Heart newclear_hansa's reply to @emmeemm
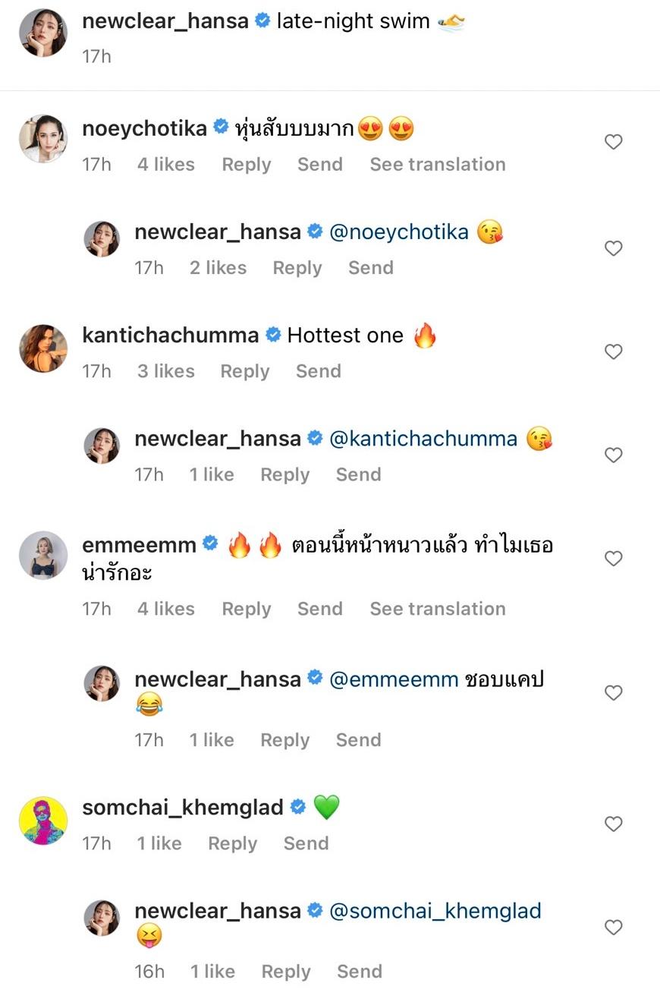The height and width of the screenshot is (1005, 660). tap(613, 692)
